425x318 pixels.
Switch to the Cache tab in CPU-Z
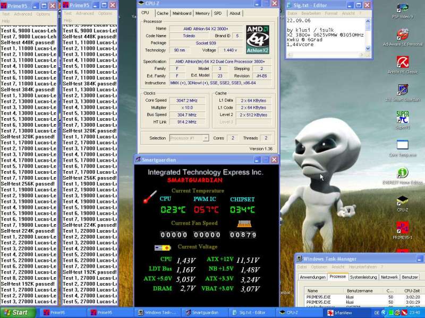(163, 13)
